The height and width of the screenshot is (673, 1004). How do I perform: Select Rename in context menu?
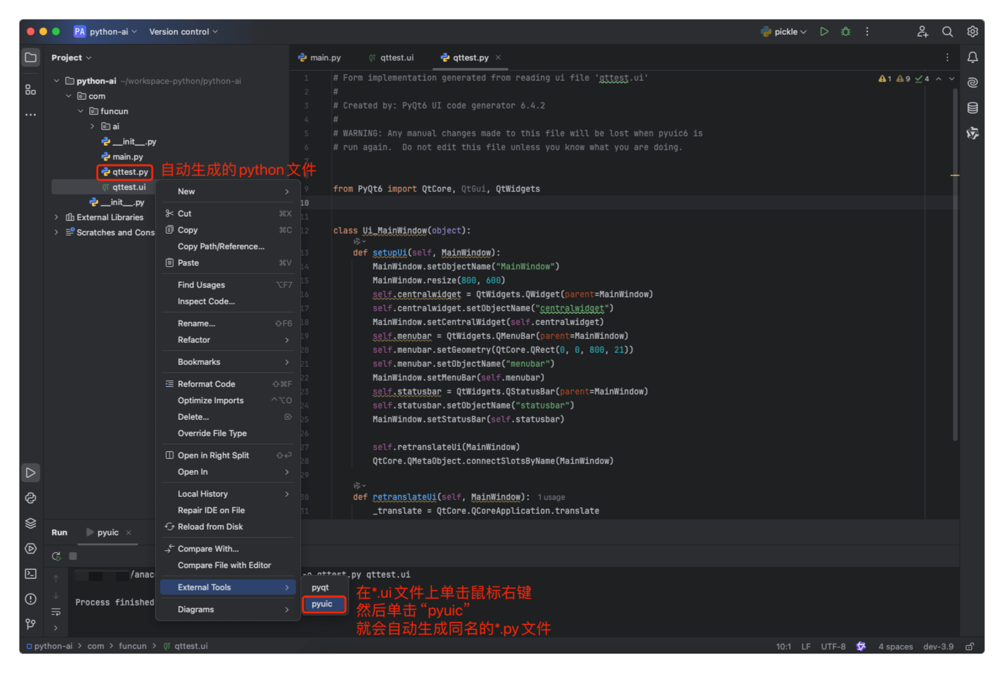(x=227, y=323)
